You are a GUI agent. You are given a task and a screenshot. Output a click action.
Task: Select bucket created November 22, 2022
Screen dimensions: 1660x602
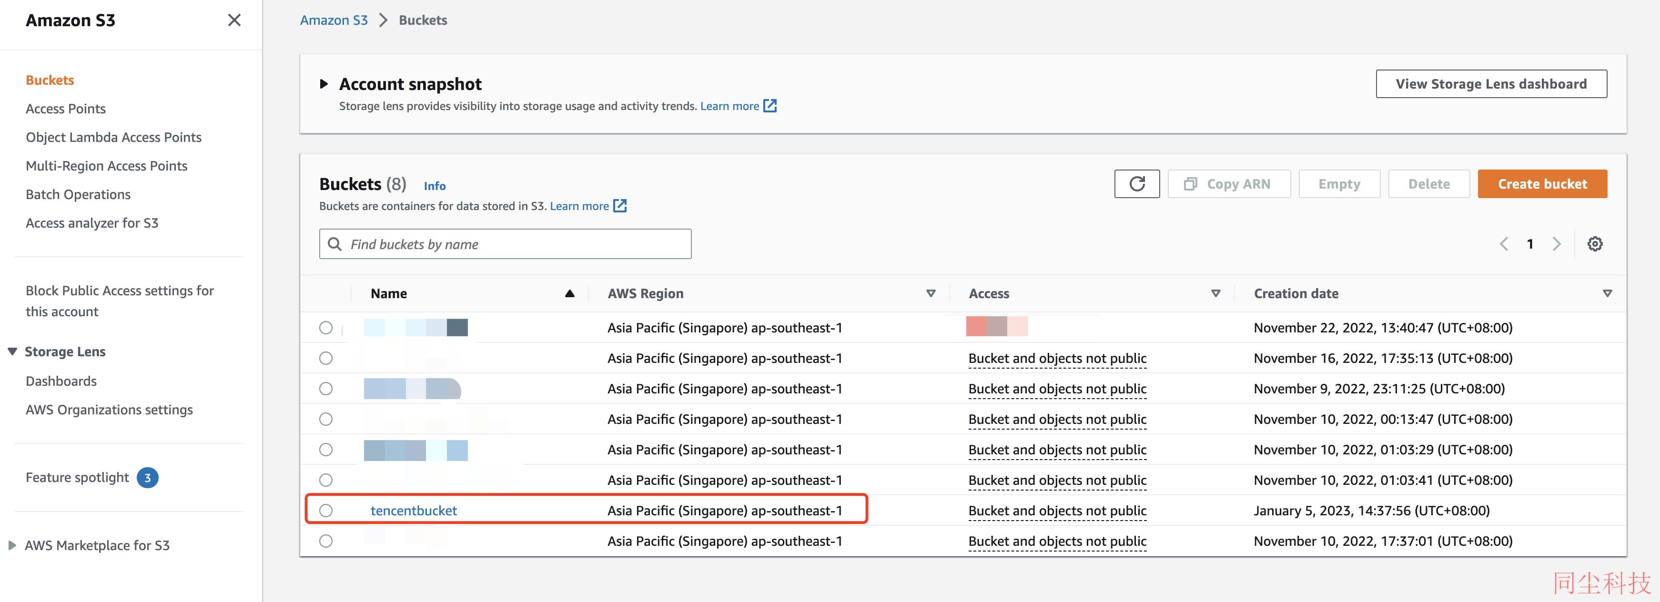click(x=326, y=328)
